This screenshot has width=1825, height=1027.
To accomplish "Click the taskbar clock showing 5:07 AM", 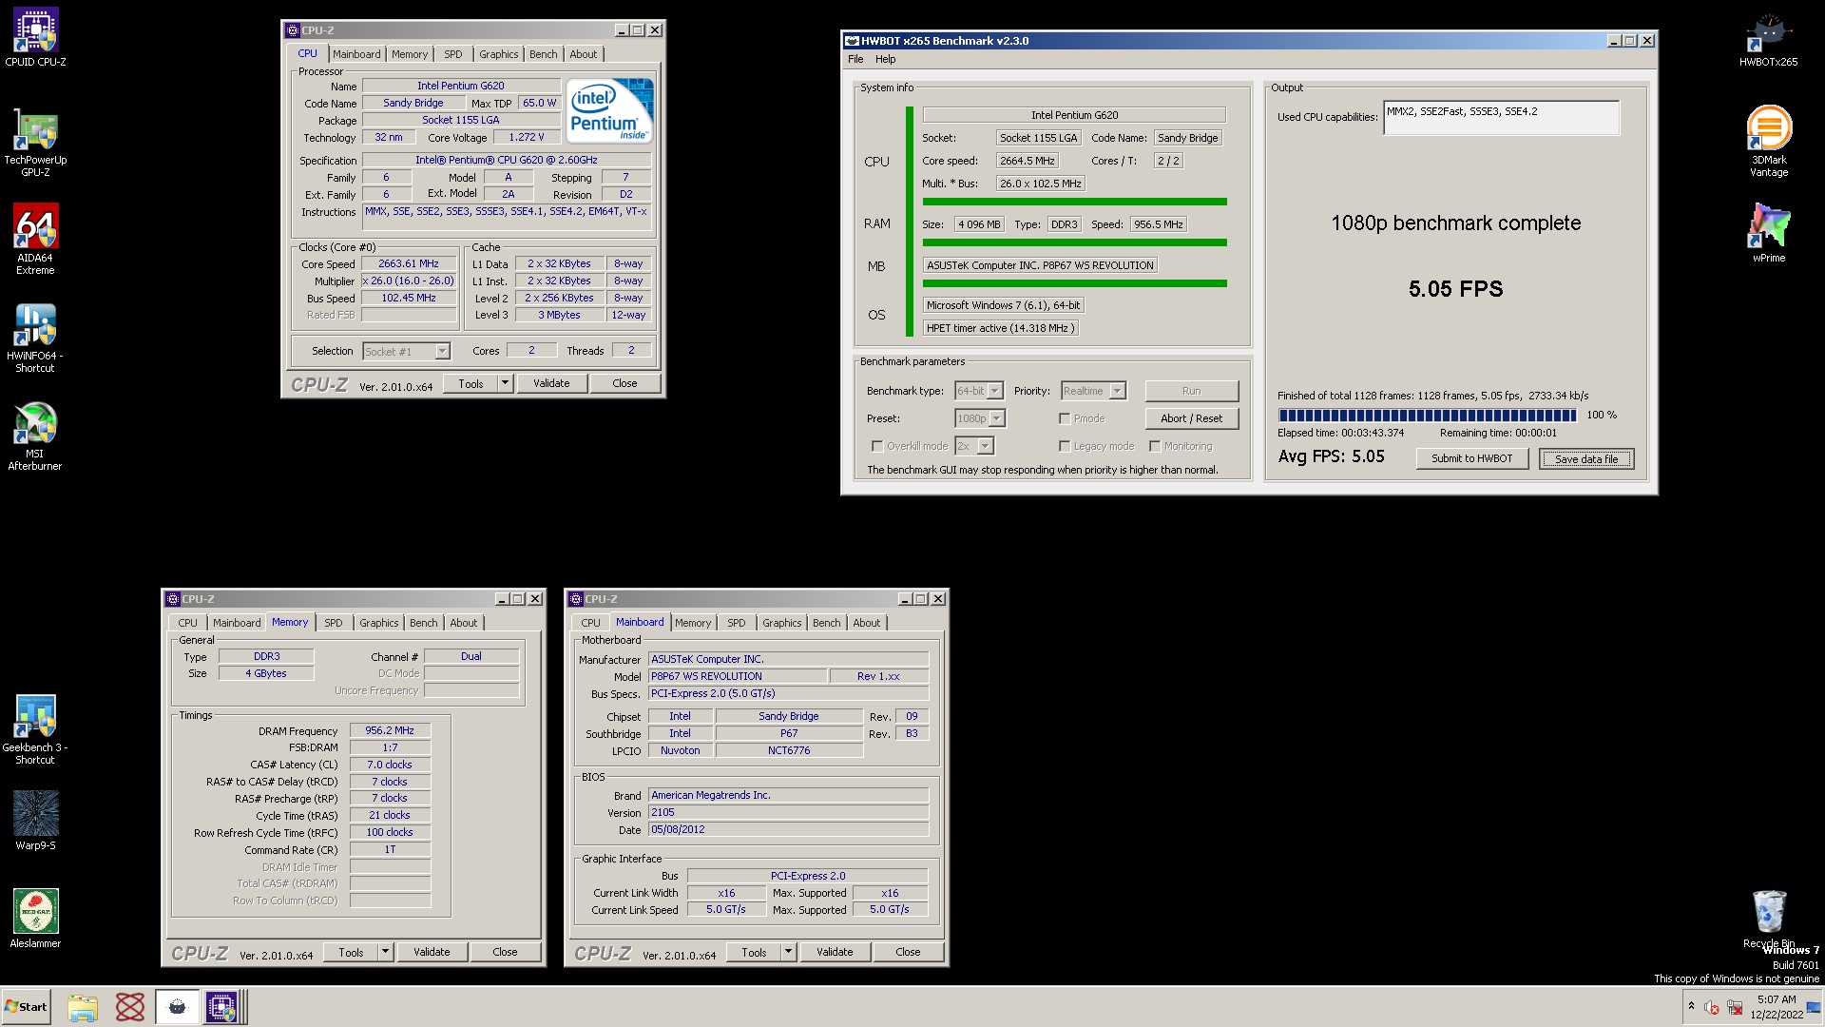I will (x=1776, y=1007).
